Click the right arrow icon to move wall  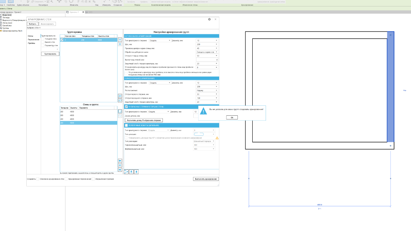[120, 170]
